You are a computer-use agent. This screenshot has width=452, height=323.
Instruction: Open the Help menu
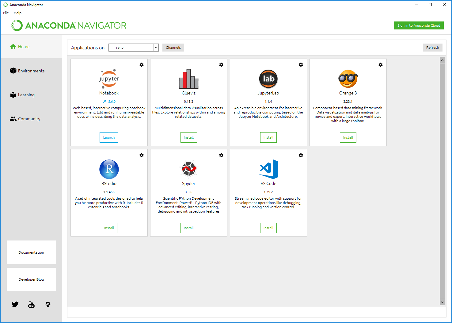tap(17, 13)
